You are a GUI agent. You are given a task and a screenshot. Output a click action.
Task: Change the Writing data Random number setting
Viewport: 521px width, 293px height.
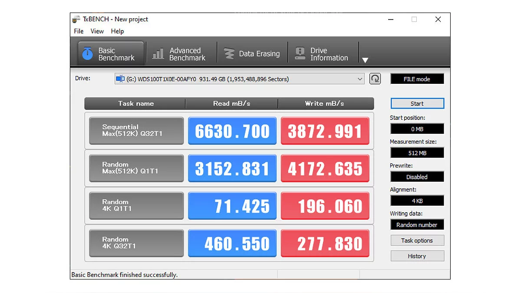(x=417, y=225)
